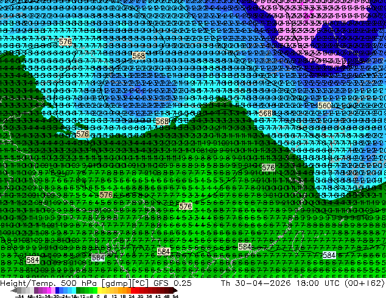Click the '[gdmp]' unit label
This screenshot has height=298, width=386.
pyautogui.click(x=117, y=283)
